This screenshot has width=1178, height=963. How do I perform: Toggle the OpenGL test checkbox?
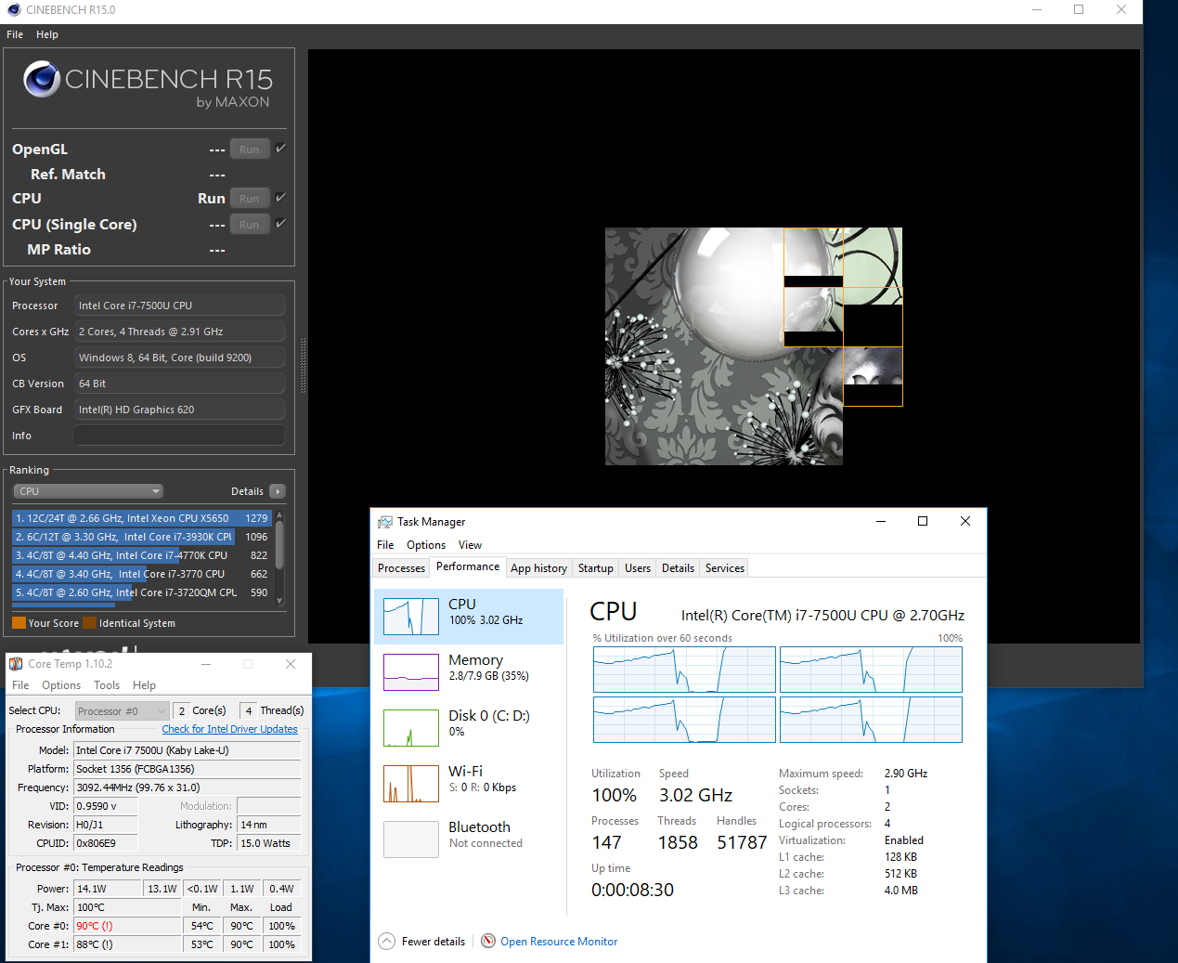coord(280,148)
